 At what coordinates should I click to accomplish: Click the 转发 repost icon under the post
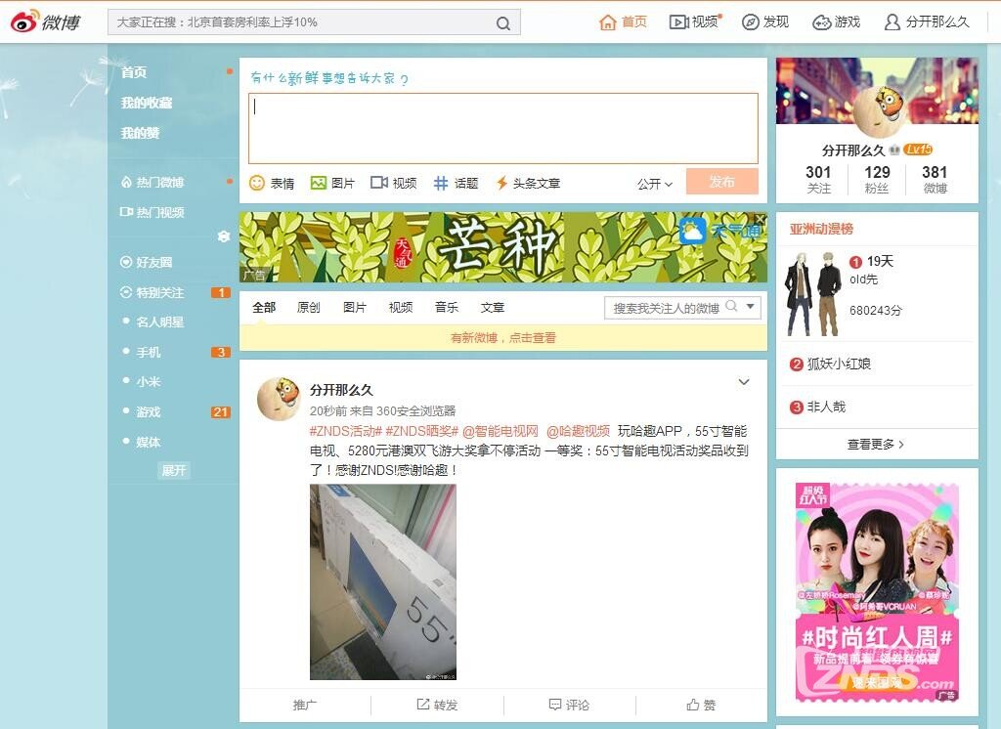[x=422, y=705]
